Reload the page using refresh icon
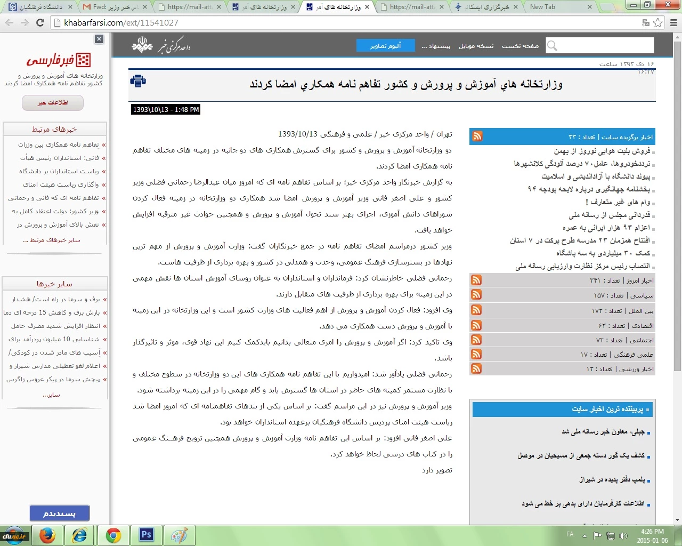The height and width of the screenshot is (546, 682). 40,22
